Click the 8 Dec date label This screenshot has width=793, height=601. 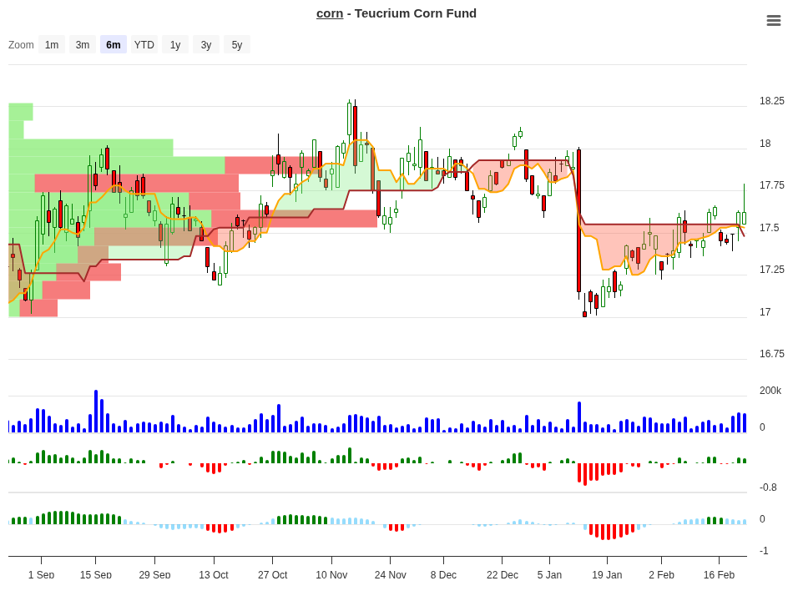(443, 574)
